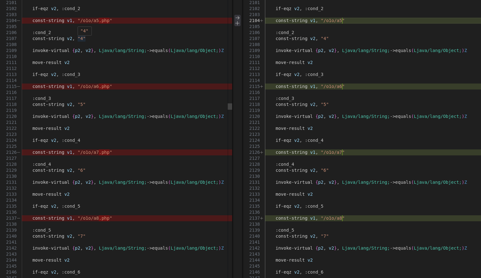Click line number 2102 in left gutter
481x278 pixels.
click(11, 9)
